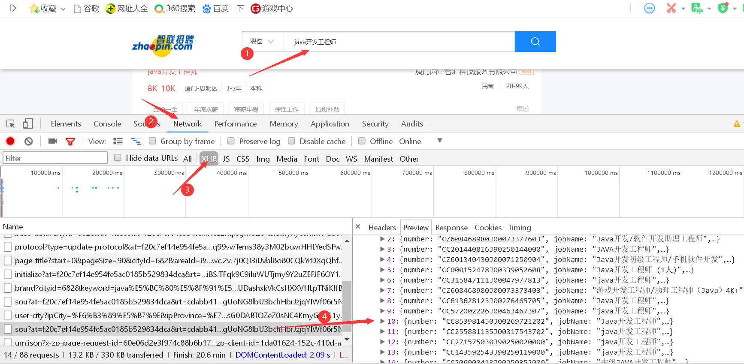Open the 谷歌 bookmark

[x=87, y=9]
